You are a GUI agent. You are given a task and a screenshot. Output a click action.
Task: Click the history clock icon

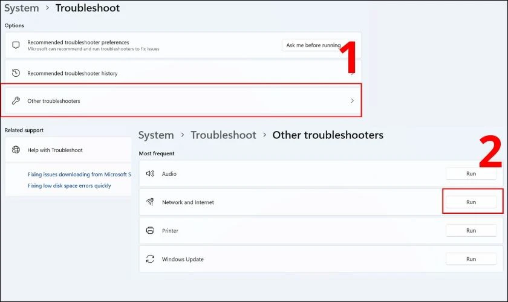click(16, 73)
